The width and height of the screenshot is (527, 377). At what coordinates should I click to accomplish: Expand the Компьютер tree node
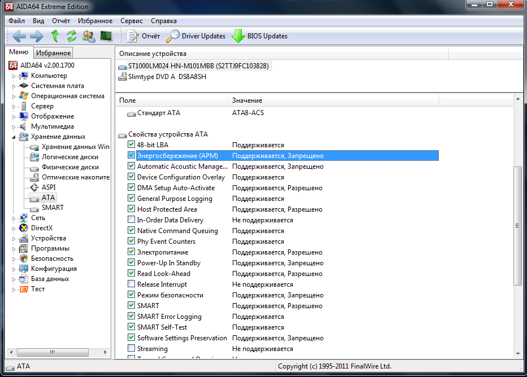(x=14, y=76)
